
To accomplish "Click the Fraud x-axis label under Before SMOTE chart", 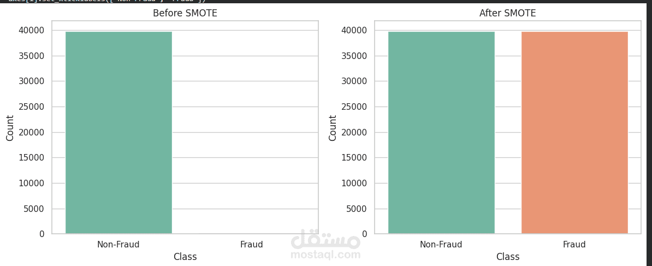I will point(252,244).
